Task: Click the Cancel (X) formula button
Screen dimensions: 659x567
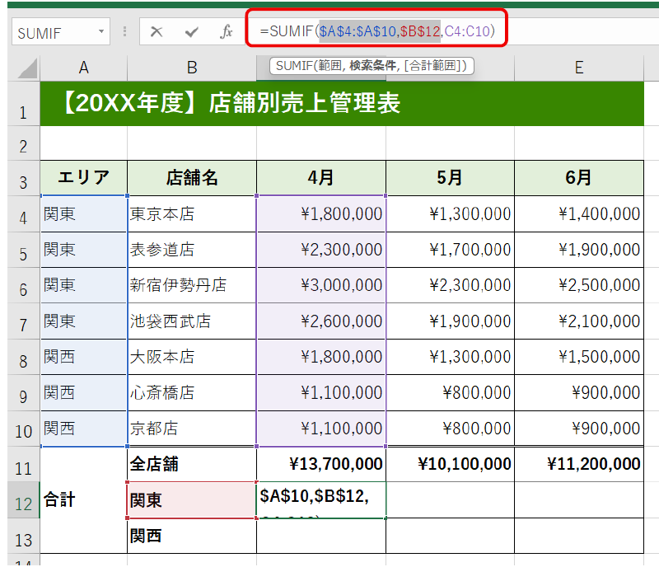Action: click(157, 32)
